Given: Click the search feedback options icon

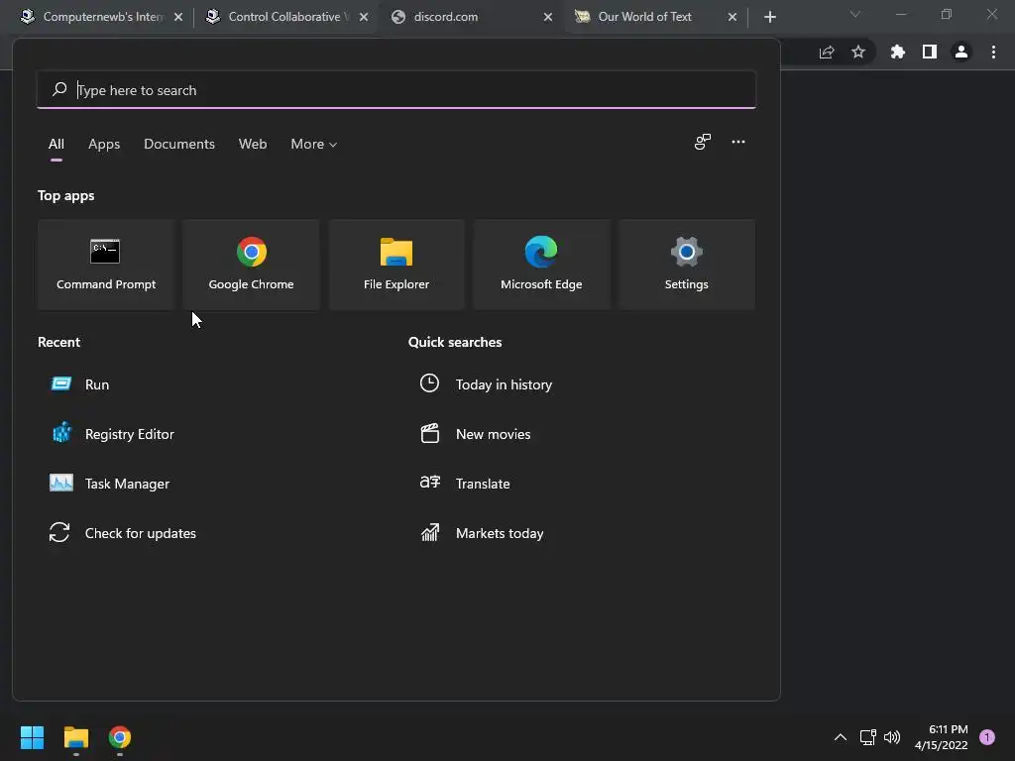Looking at the screenshot, I should click(x=703, y=142).
